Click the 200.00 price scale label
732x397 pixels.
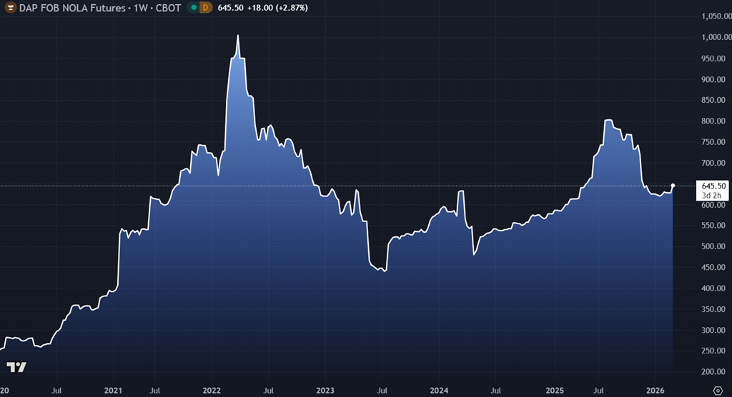(713, 372)
